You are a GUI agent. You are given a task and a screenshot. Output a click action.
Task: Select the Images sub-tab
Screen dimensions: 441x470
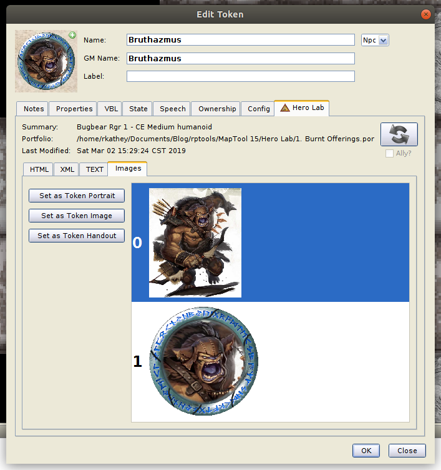(x=128, y=169)
